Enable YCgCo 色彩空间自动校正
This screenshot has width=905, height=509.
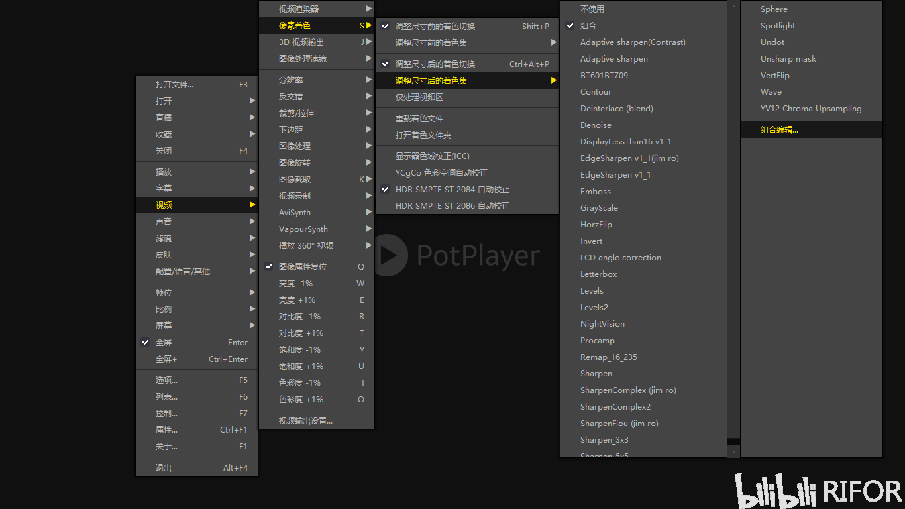click(x=467, y=173)
